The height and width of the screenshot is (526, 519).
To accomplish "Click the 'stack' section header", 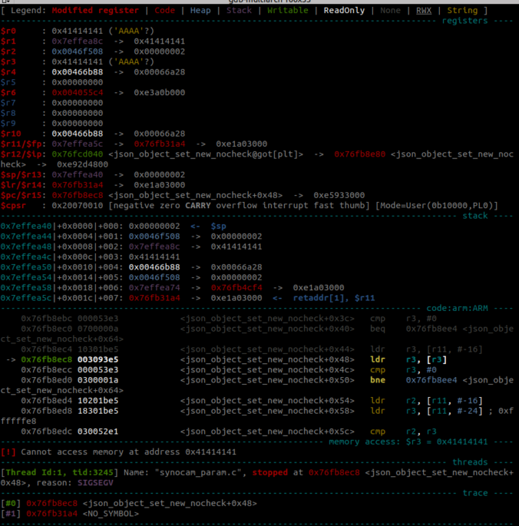I will click(x=477, y=217).
